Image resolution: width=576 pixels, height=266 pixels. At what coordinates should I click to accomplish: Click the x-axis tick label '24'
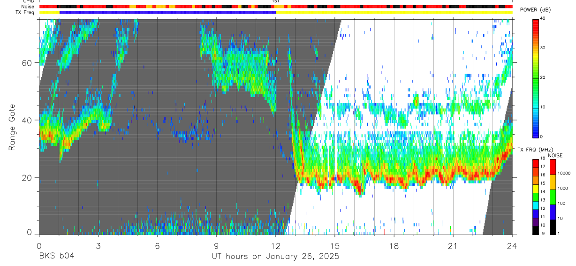pos(512,246)
